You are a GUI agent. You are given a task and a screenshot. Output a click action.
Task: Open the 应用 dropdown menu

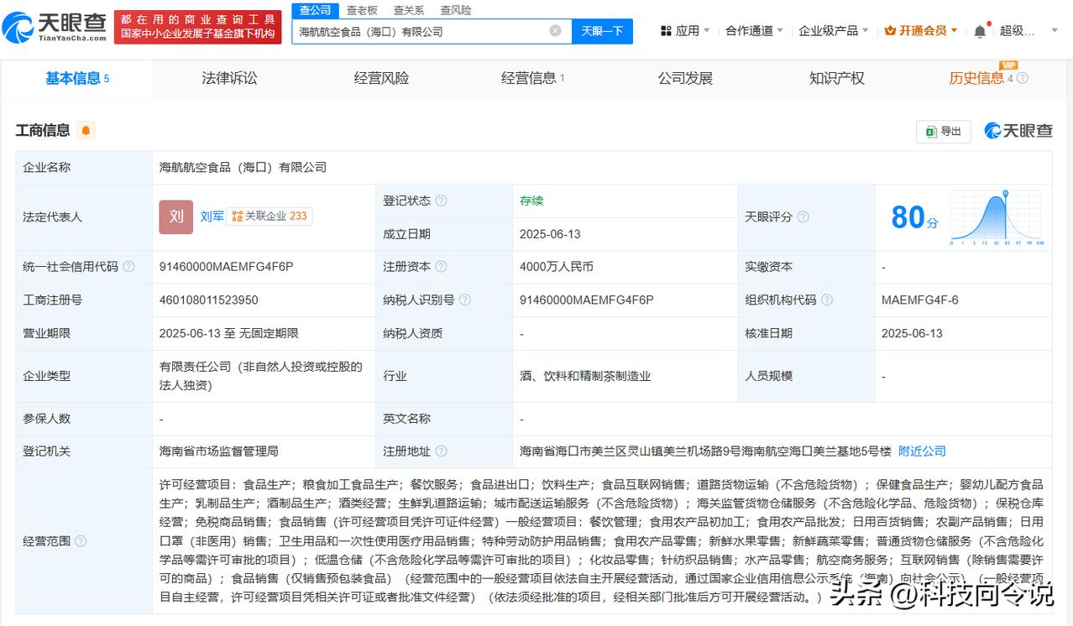click(685, 31)
